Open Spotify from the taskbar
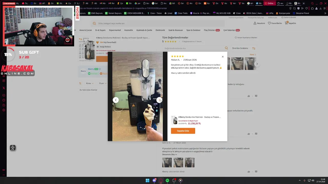Image resolution: width=328 pixels, height=184 pixels. [167, 180]
